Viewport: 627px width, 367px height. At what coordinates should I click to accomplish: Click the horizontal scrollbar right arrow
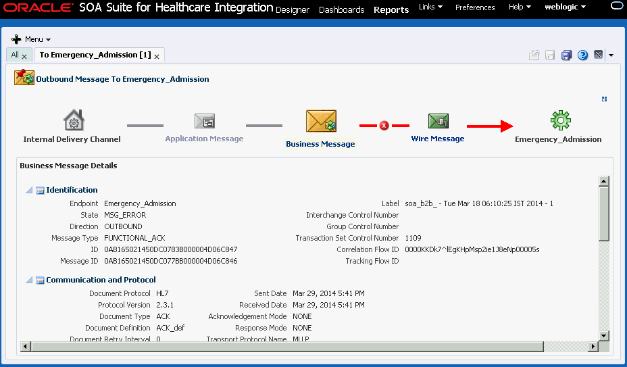(x=593, y=346)
